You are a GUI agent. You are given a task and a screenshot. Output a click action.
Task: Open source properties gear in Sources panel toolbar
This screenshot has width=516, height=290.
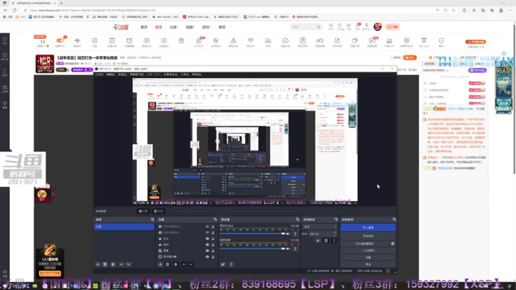[175, 264]
